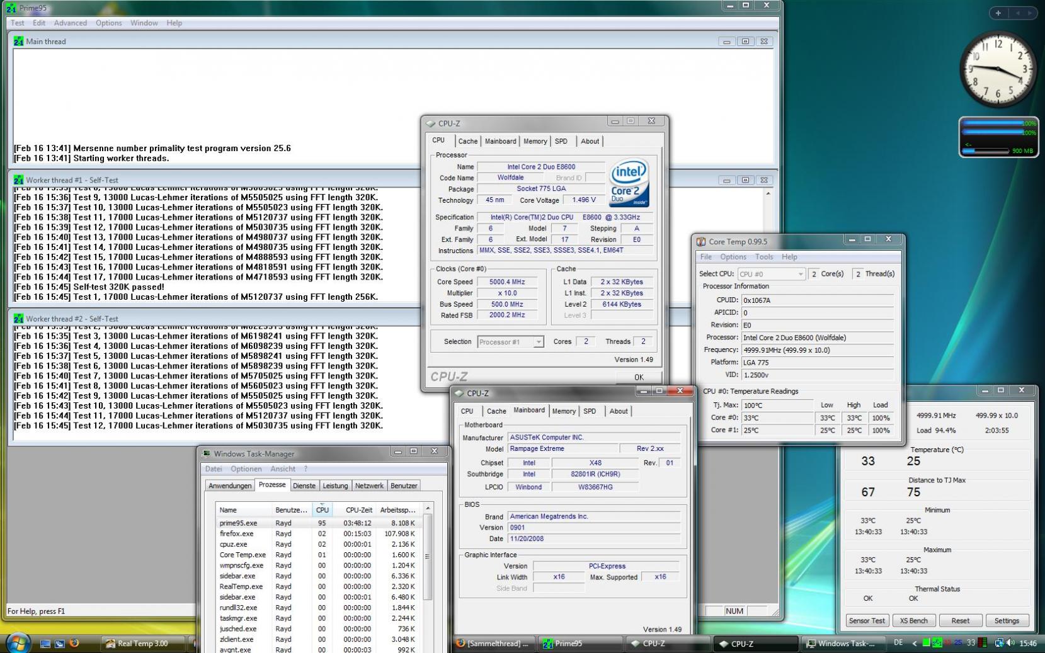The width and height of the screenshot is (1045, 653).
Task: Click the taskbar clock showing 15:46
Action: pyautogui.click(x=1027, y=643)
